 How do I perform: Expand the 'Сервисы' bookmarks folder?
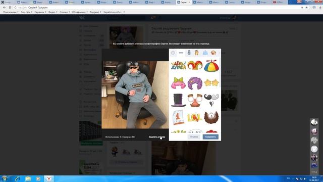[x=40, y=12]
